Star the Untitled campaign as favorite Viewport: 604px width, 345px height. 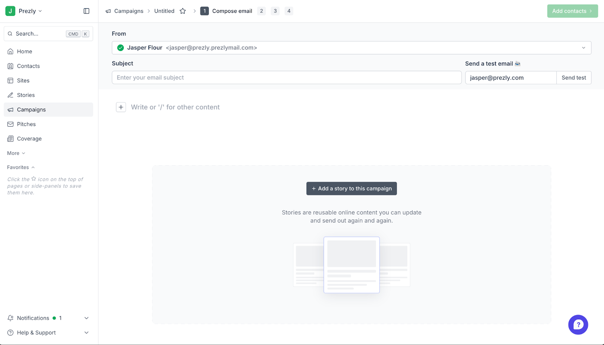pyautogui.click(x=183, y=11)
